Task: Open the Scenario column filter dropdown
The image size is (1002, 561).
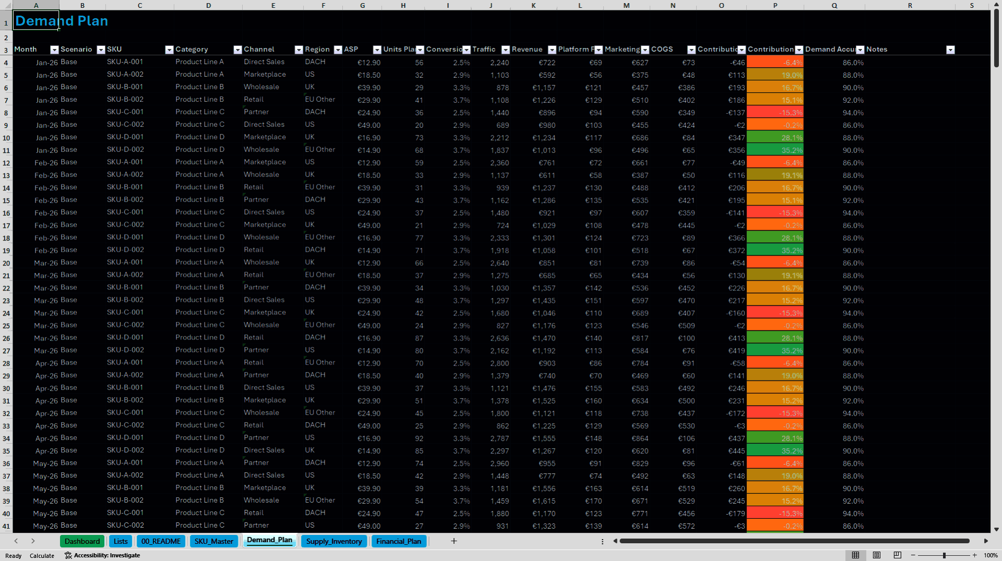Action: tap(101, 50)
